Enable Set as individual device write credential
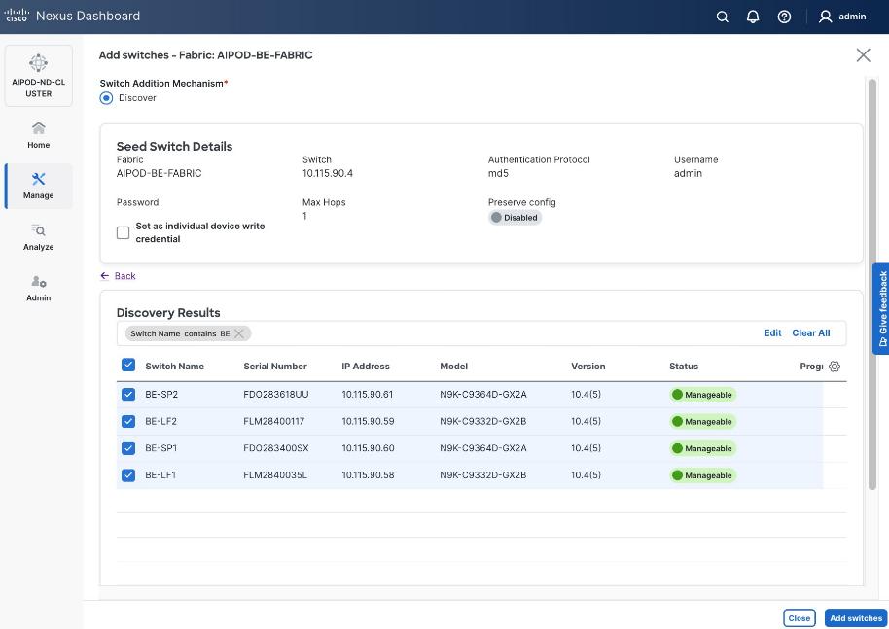Image resolution: width=889 pixels, height=629 pixels. pos(124,232)
